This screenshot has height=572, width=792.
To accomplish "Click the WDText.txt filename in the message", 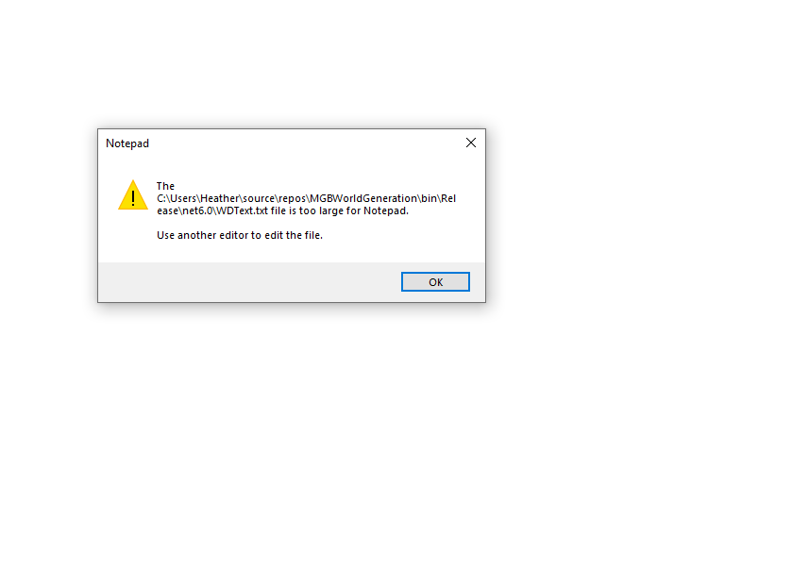I will [x=243, y=210].
